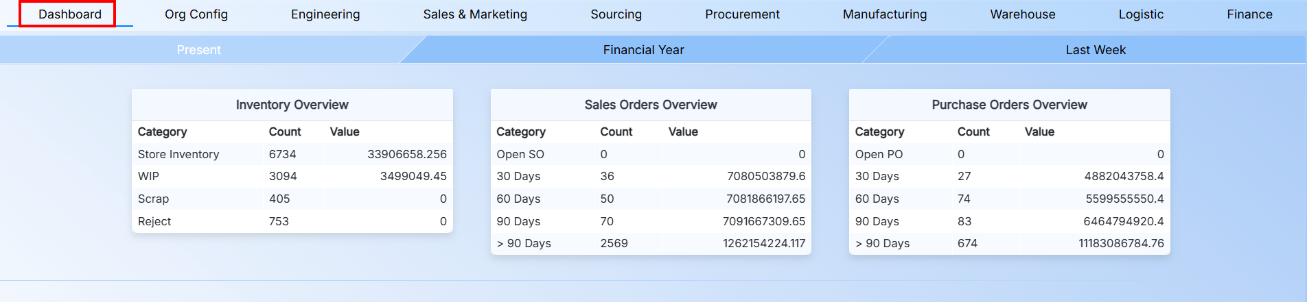The width and height of the screenshot is (1307, 302).
Task: Switch to Financial Year view
Action: (643, 50)
